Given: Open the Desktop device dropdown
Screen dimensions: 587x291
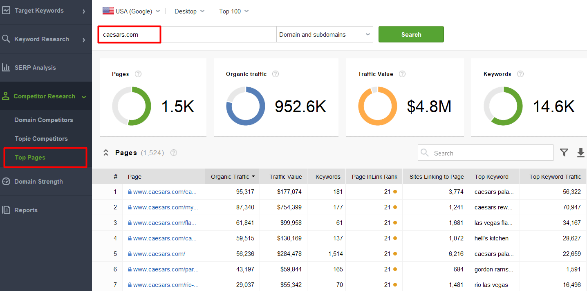Looking at the screenshot, I should (189, 11).
